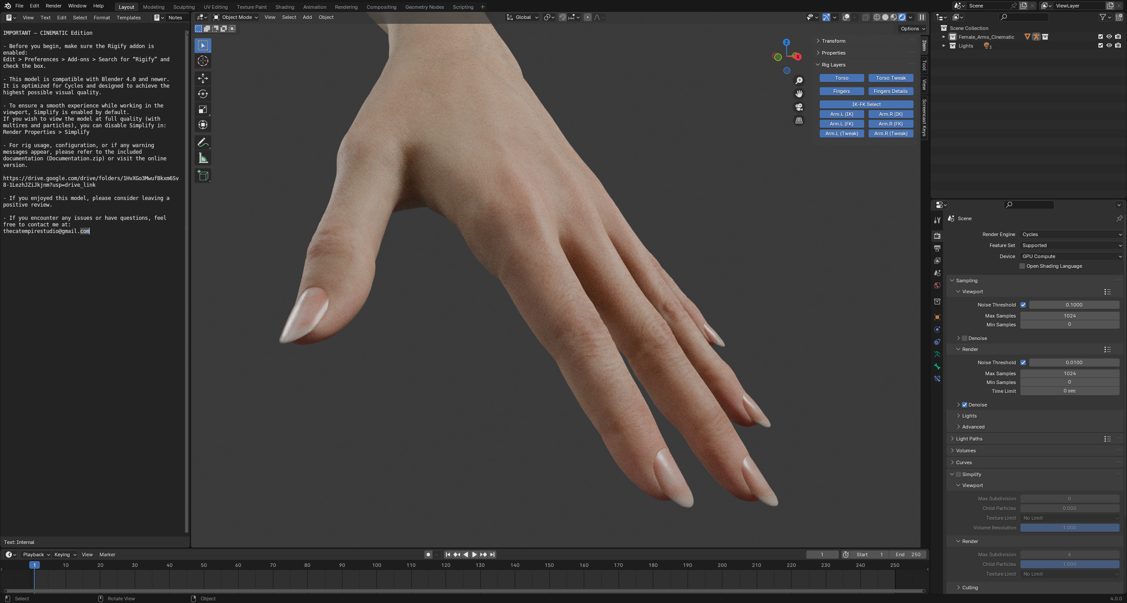This screenshot has height=603, width=1127.
Task: Open the Render menu
Action: 54,6
